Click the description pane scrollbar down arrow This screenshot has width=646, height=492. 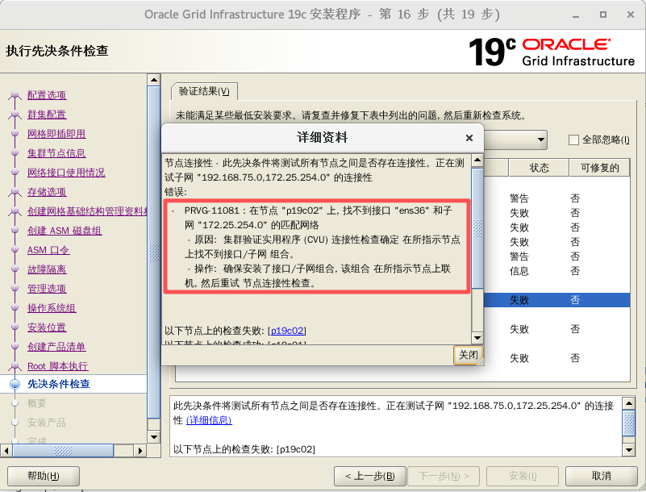coord(629,449)
